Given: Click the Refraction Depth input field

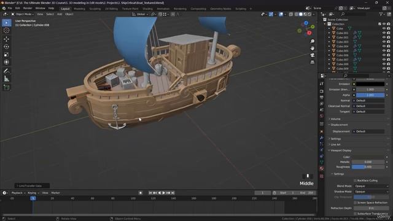Looking at the screenshot, I should (371, 208).
